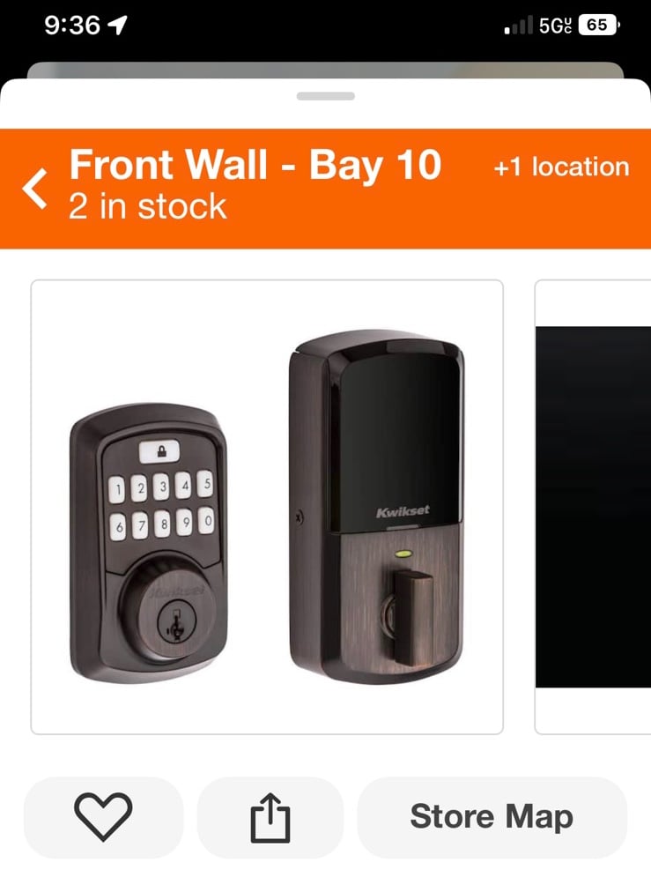Tap the location arrow in the status bar

[x=117, y=25]
